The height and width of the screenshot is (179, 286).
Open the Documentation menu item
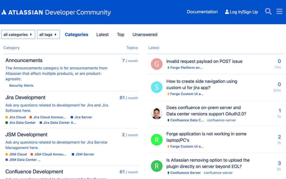[202, 12]
